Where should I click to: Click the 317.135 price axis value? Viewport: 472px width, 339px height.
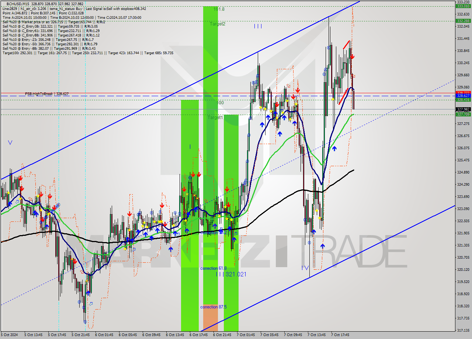click(463, 330)
